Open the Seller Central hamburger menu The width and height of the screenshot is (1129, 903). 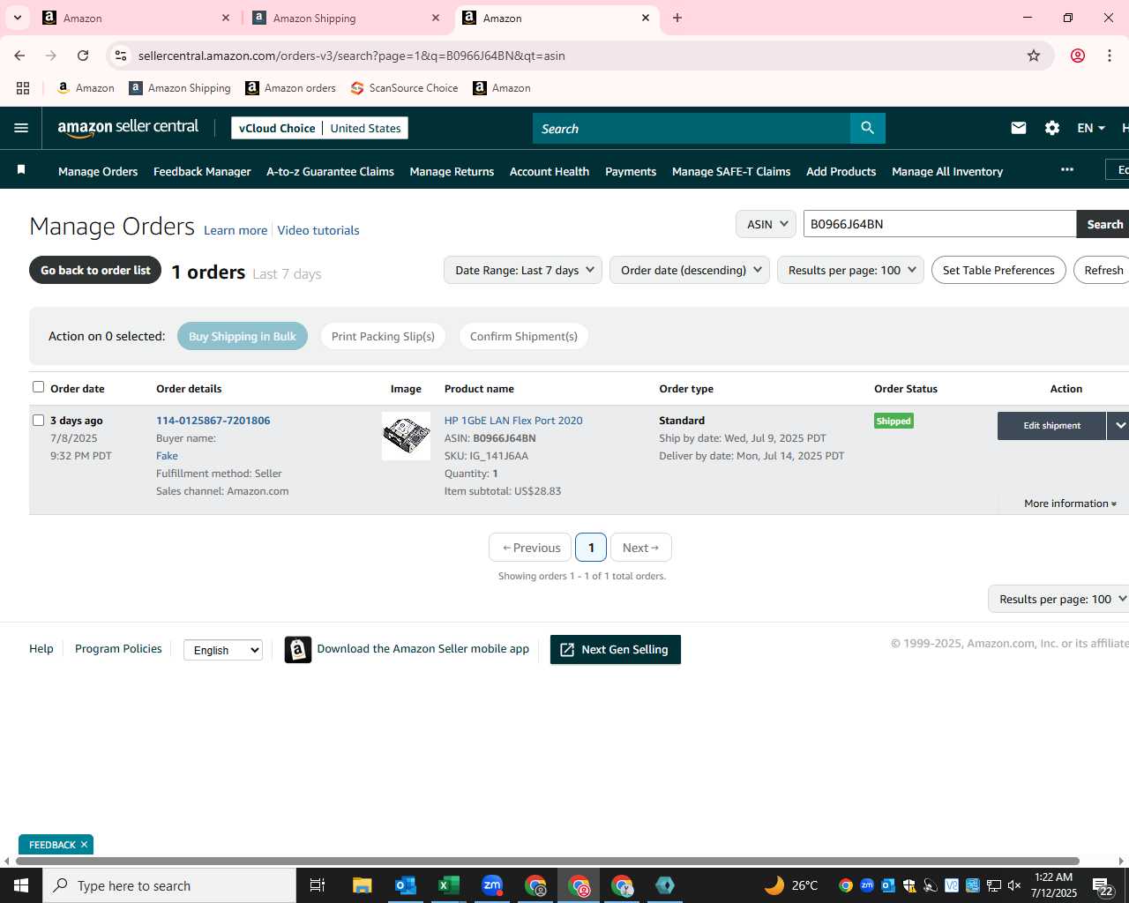[21, 128]
